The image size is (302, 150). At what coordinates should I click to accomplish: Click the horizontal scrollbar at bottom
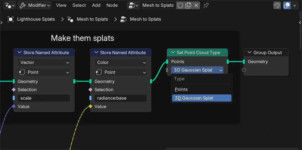click(x=233, y=149)
